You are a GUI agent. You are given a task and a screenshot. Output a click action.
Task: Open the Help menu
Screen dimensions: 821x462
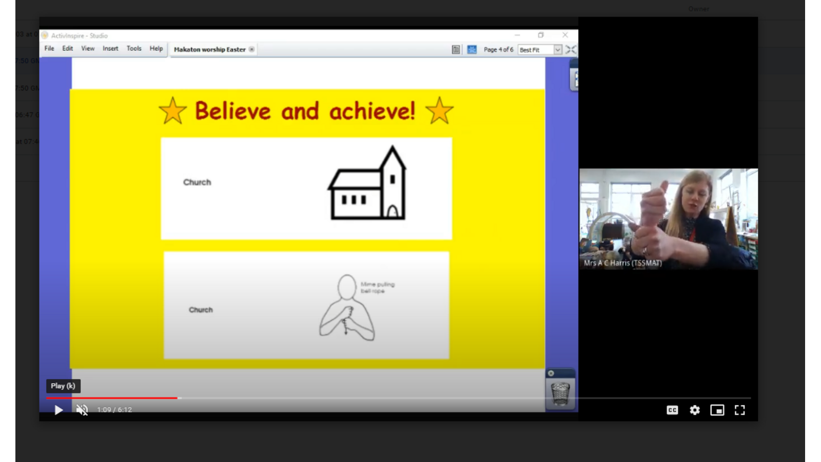(156, 49)
